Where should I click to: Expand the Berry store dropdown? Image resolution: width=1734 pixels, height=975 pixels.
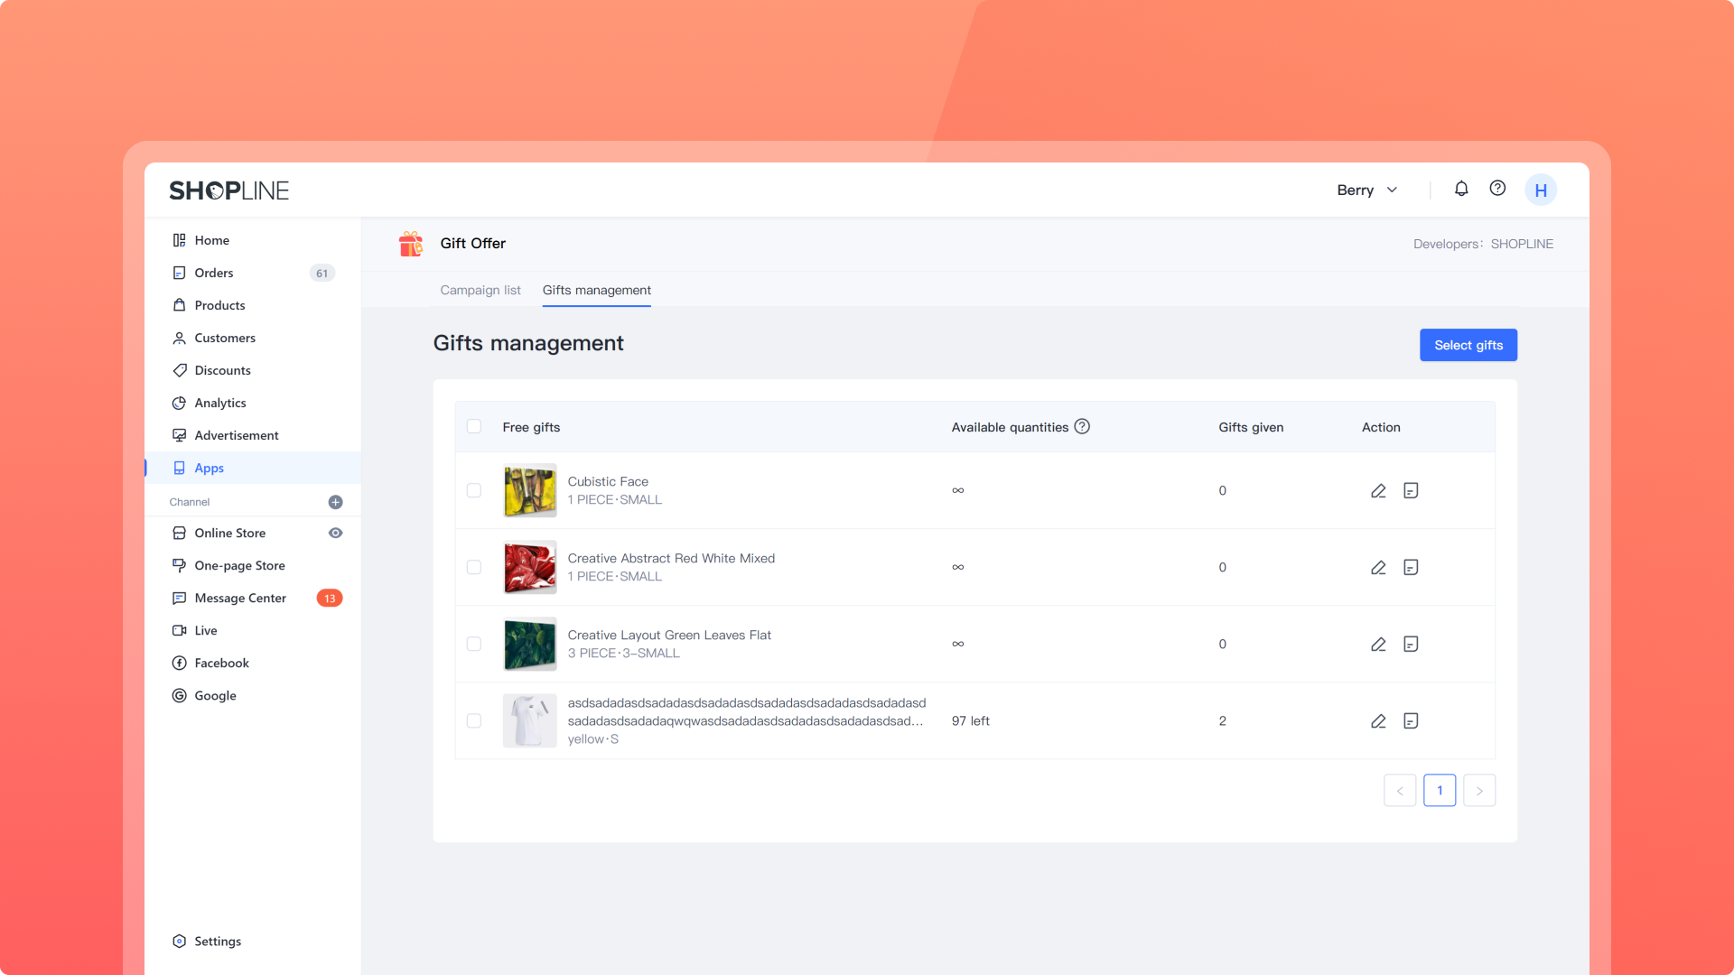tap(1367, 190)
